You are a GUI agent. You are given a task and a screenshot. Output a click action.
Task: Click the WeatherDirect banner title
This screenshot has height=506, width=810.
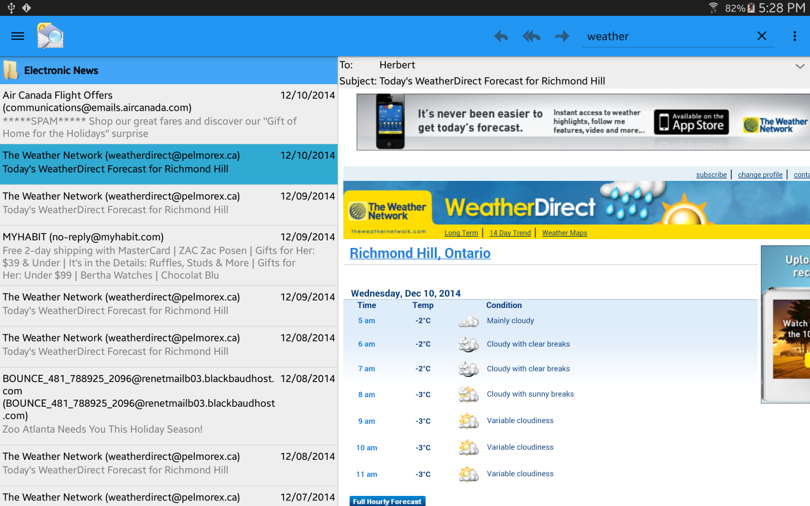[x=520, y=207]
